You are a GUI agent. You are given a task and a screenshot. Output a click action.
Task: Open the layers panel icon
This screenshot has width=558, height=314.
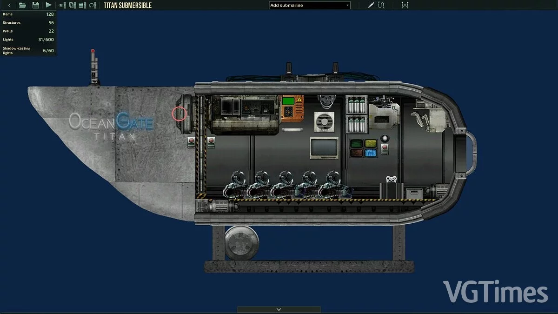pyautogui.click(x=72, y=5)
